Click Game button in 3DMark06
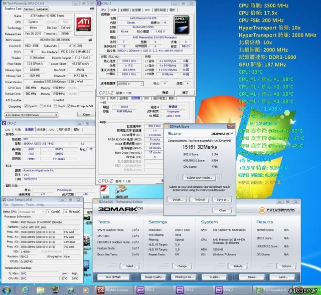The image size is (321, 295). pyautogui.click(x=283, y=277)
